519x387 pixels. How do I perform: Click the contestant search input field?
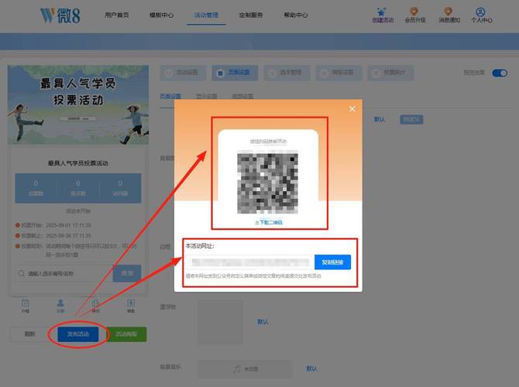[x=62, y=273]
